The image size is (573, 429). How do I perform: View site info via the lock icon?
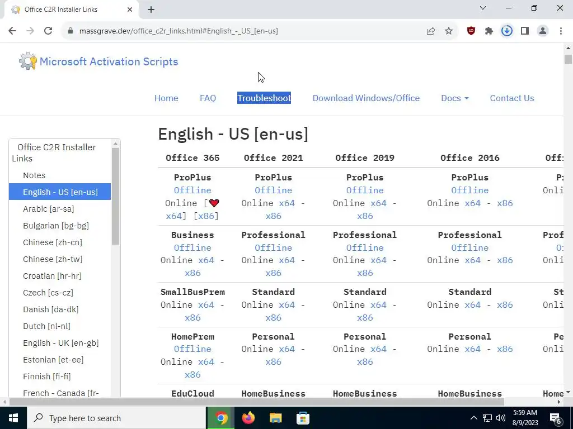(71, 31)
